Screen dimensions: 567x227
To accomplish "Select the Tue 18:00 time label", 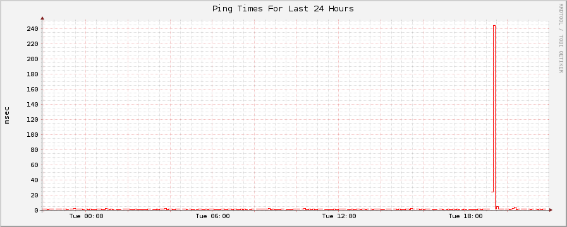I will coord(465,216).
